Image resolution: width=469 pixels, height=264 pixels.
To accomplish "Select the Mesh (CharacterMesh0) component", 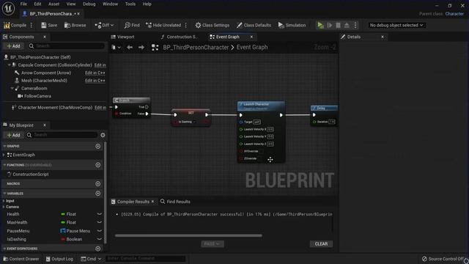I will (x=44, y=81).
